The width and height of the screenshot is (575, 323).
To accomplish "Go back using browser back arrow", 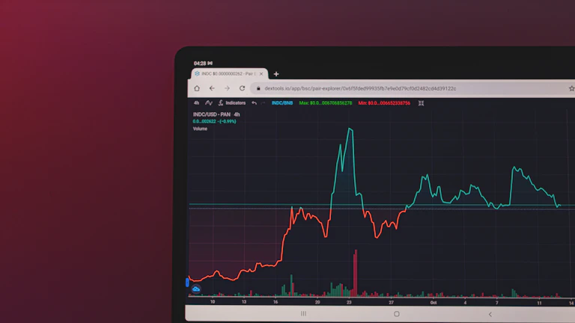I will (212, 88).
